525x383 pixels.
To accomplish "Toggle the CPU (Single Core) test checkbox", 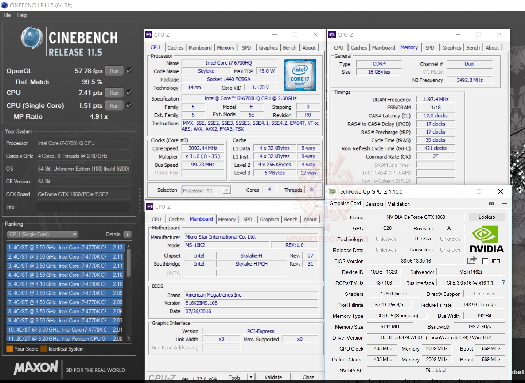I will point(129,105).
